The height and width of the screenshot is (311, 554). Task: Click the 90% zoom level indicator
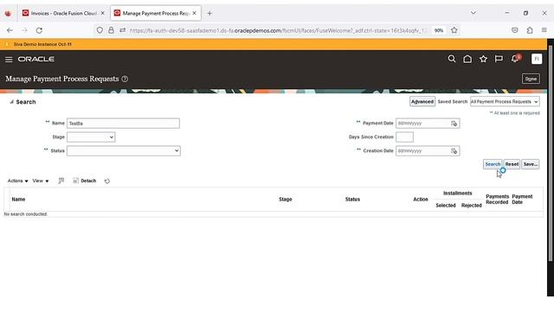(x=439, y=30)
